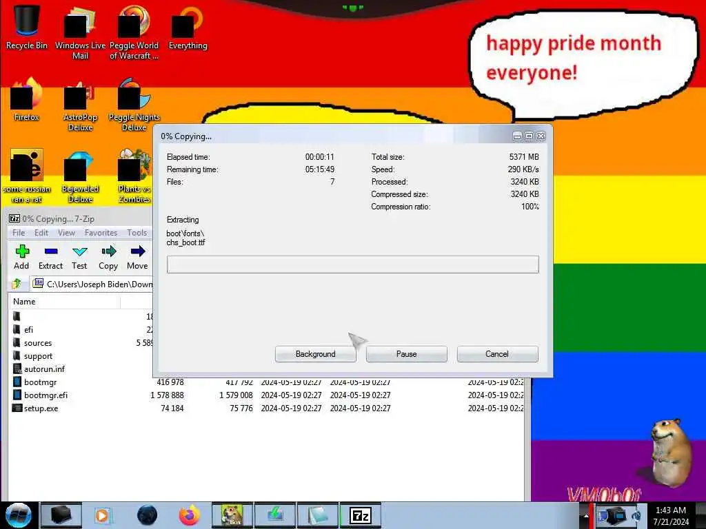Click the dark globe taskbar icon
The width and height of the screenshot is (706, 529).
click(147, 515)
